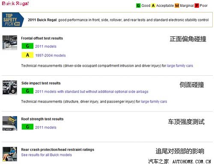This screenshot has width=214, height=165.
Task: Click the green G icon under Roof strength results
Action: click(x=27, y=127)
